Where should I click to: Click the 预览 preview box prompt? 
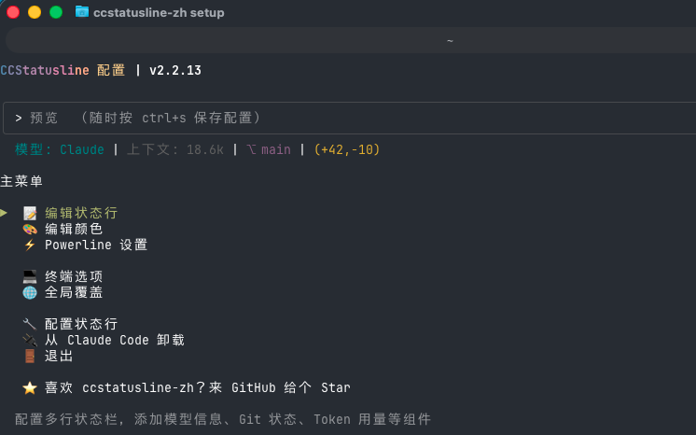tap(349, 118)
